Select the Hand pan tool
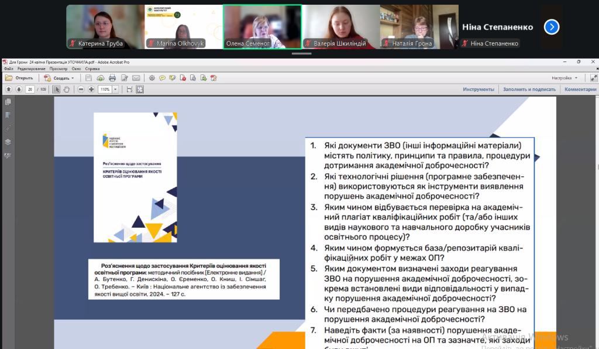Screen dimensions: 599x349 point(67,90)
